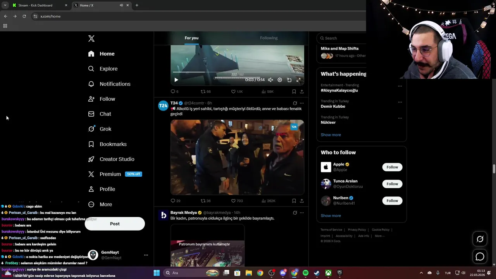
Task: Bookmark the T24 post
Action: pyautogui.click(x=294, y=201)
